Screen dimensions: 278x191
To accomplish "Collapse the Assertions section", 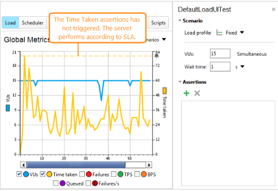I will click(x=180, y=82).
